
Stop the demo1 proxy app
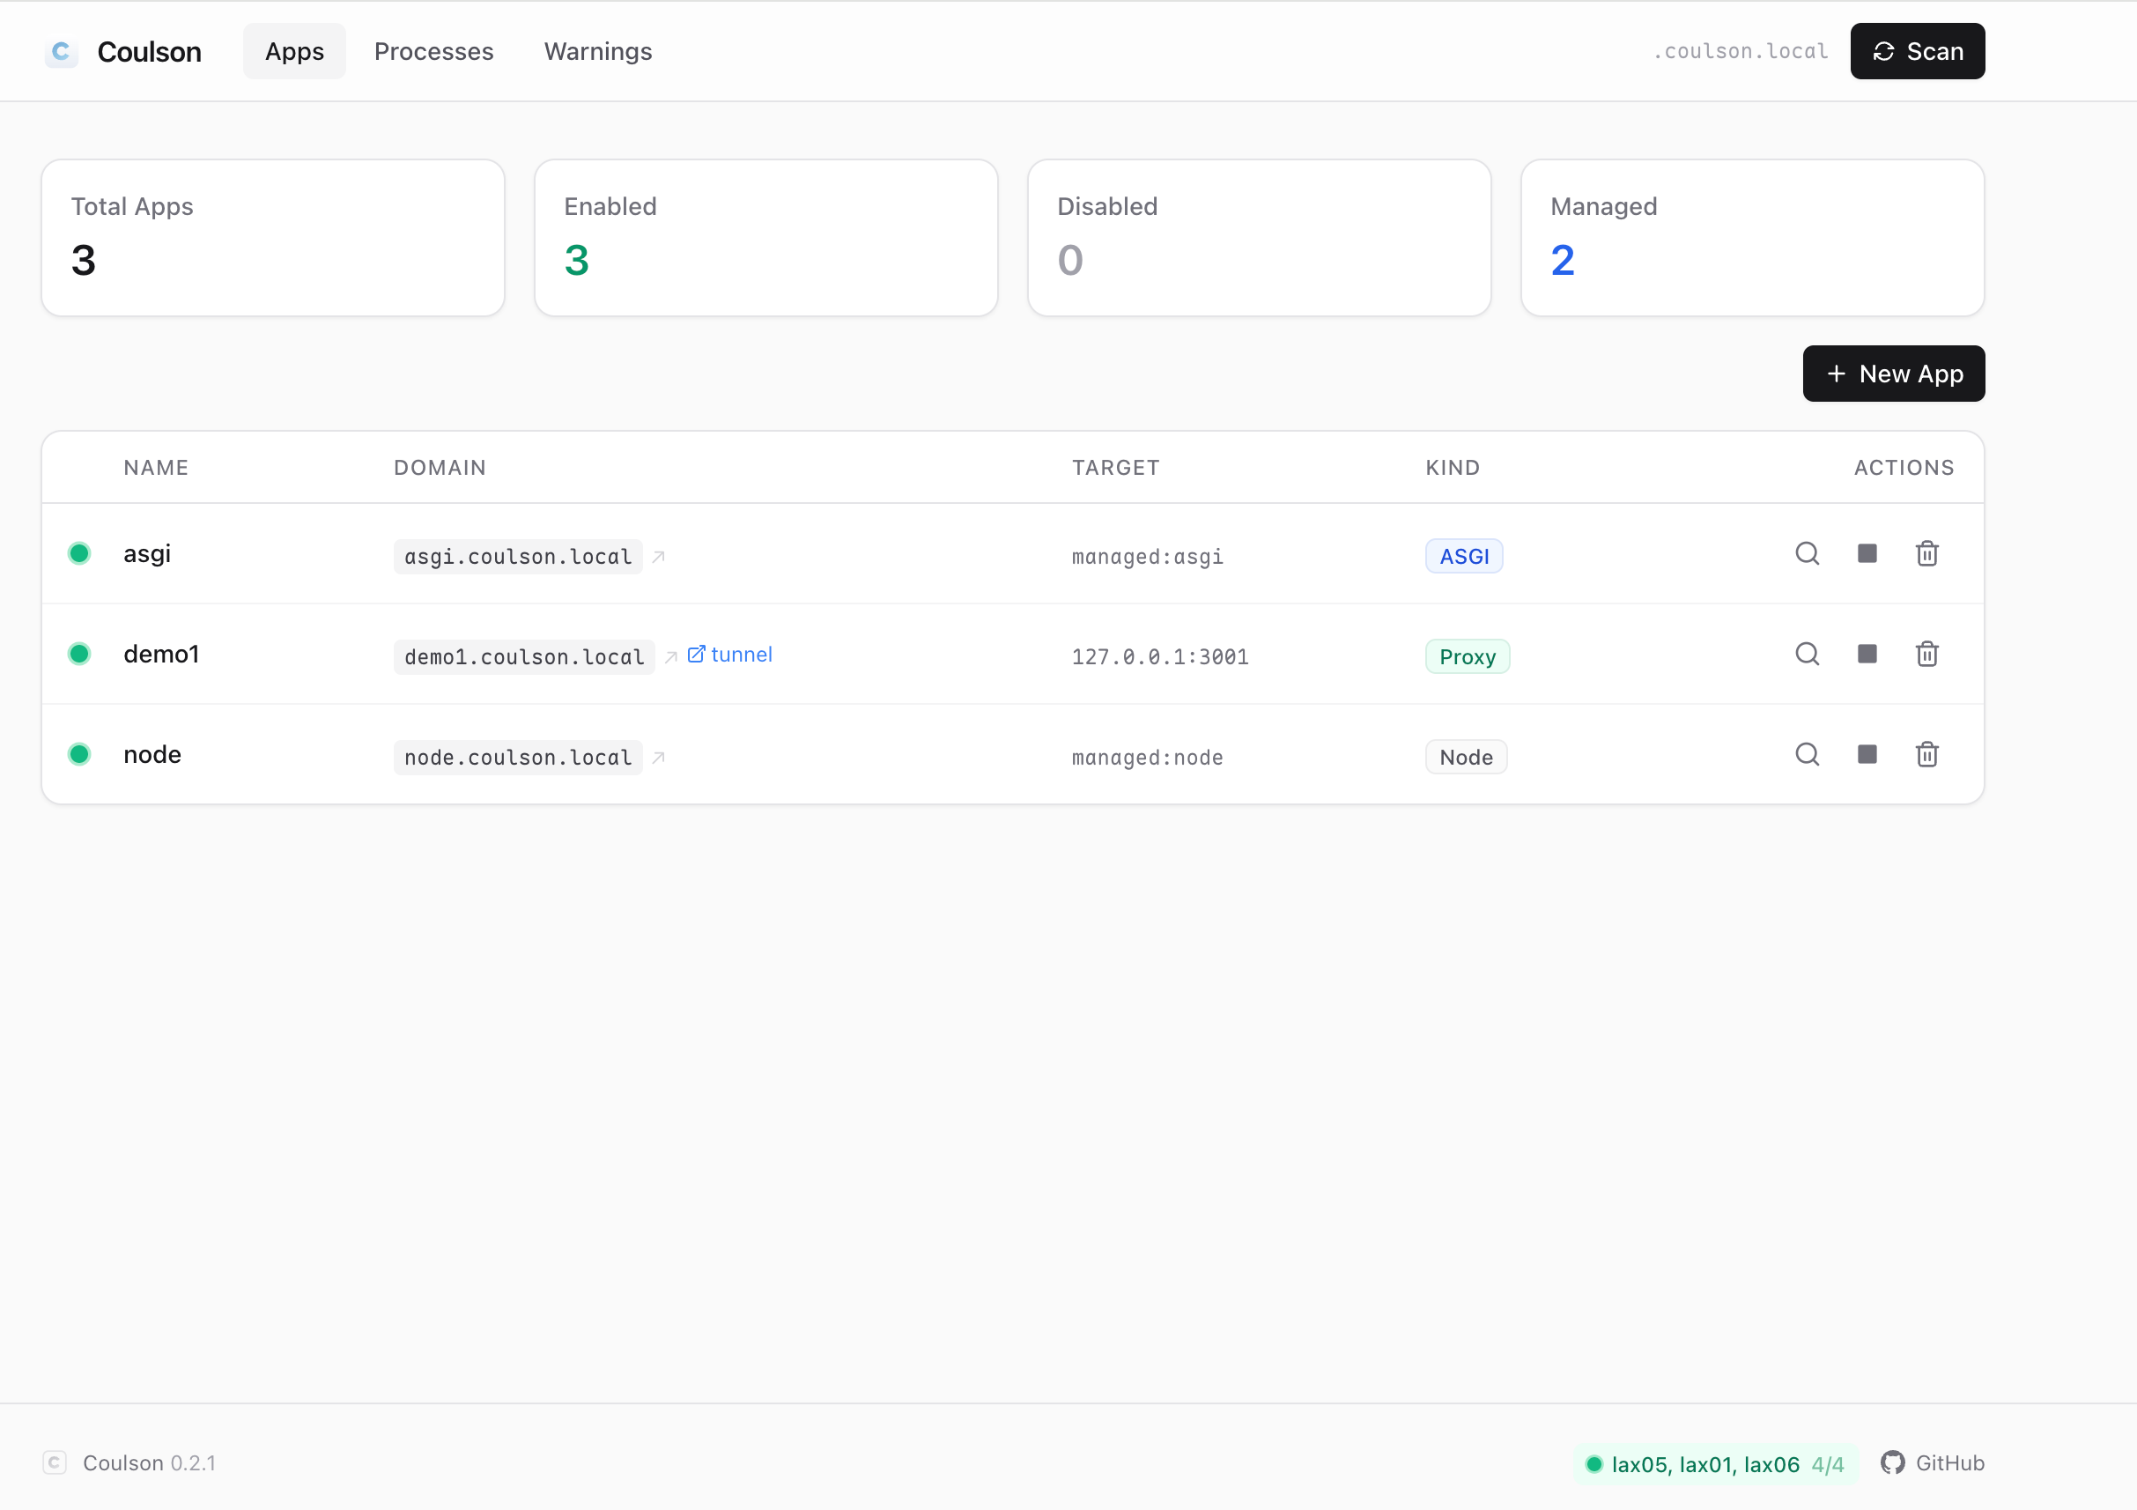coord(1867,655)
